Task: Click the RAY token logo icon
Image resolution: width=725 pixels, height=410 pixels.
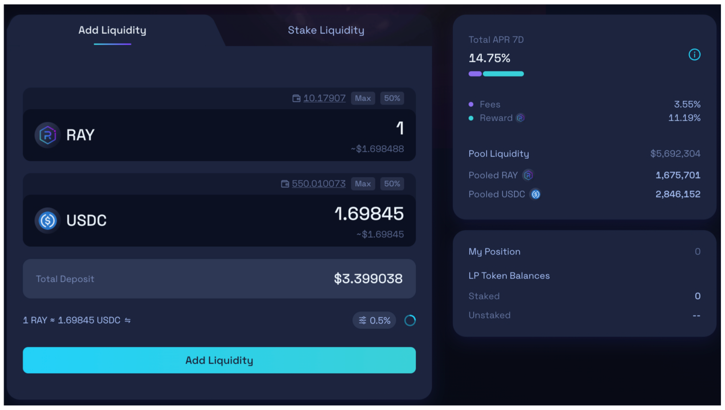Action: point(47,135)
